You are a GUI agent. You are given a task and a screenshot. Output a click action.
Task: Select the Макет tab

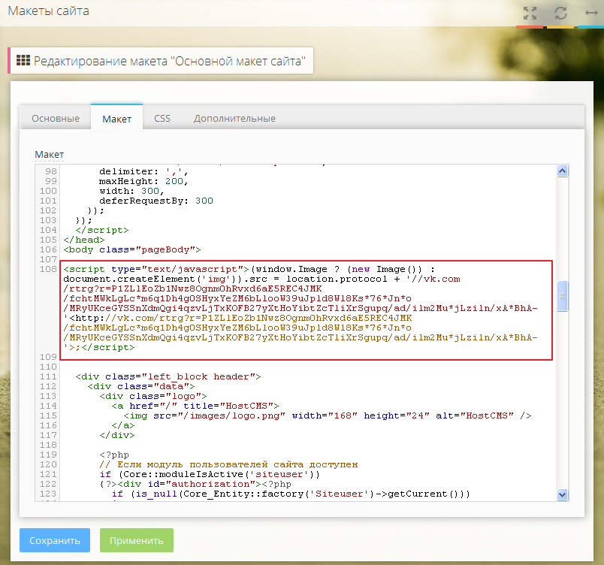pyautogui.click(x=116, y=118)
